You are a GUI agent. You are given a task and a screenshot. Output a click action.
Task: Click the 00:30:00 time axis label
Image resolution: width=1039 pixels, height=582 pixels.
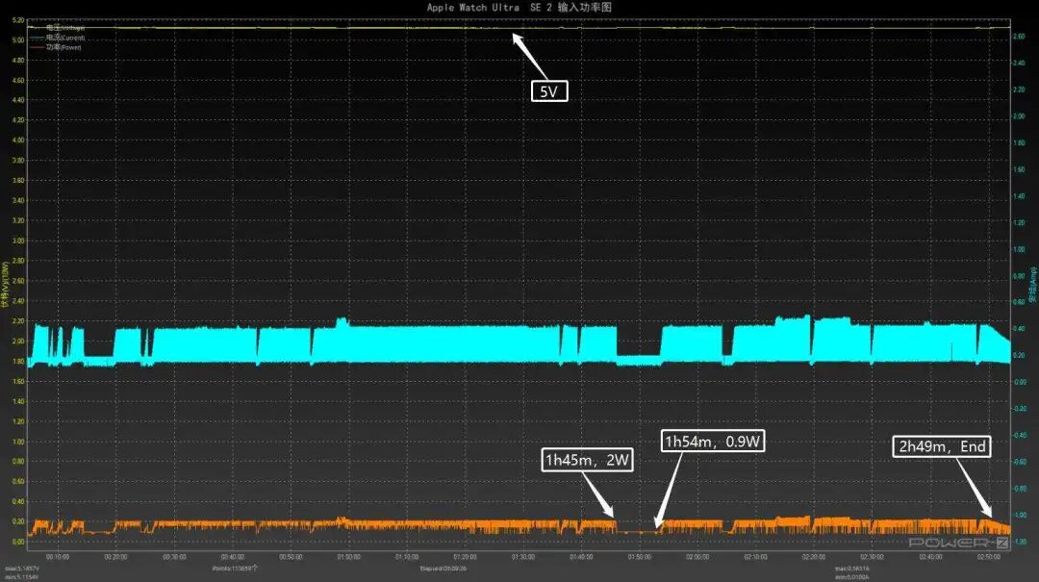tap(174, 558)
